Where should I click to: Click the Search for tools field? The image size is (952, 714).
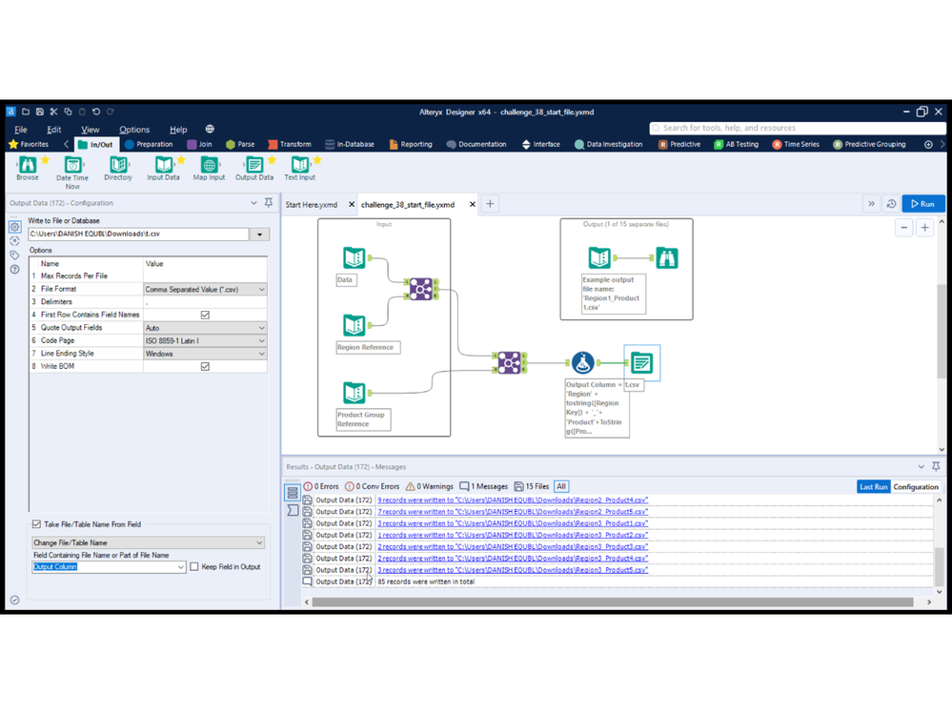point(798,128)
